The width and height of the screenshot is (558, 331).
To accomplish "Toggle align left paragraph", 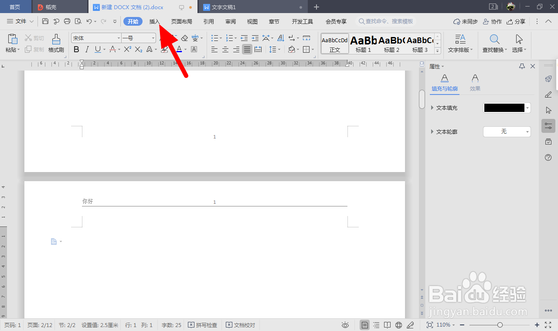I will click(214, 50).
